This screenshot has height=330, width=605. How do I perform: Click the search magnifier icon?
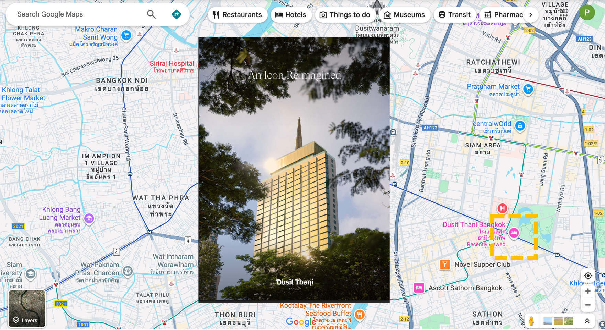151,14
